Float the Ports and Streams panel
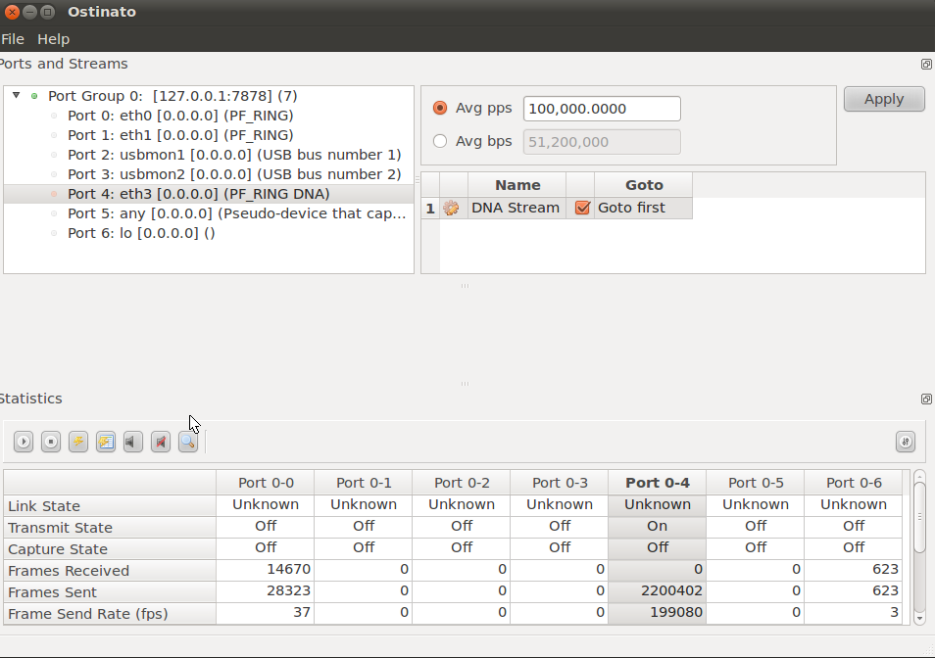The width and height of the screenshot is (935, 658). pyautogui.click(x=926, y=64)
